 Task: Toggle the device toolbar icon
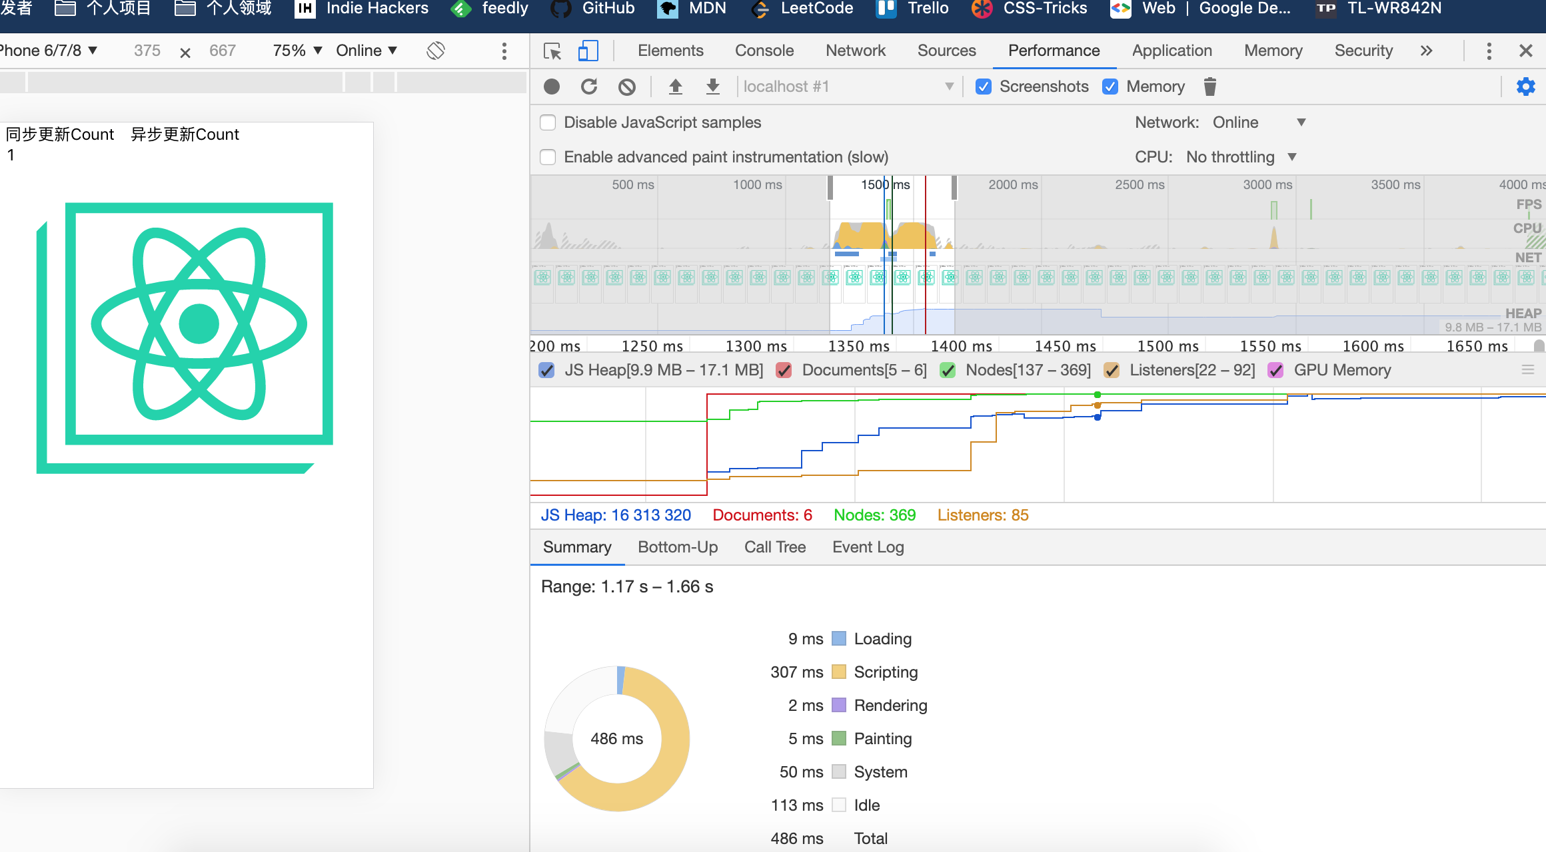click(588, 51)
